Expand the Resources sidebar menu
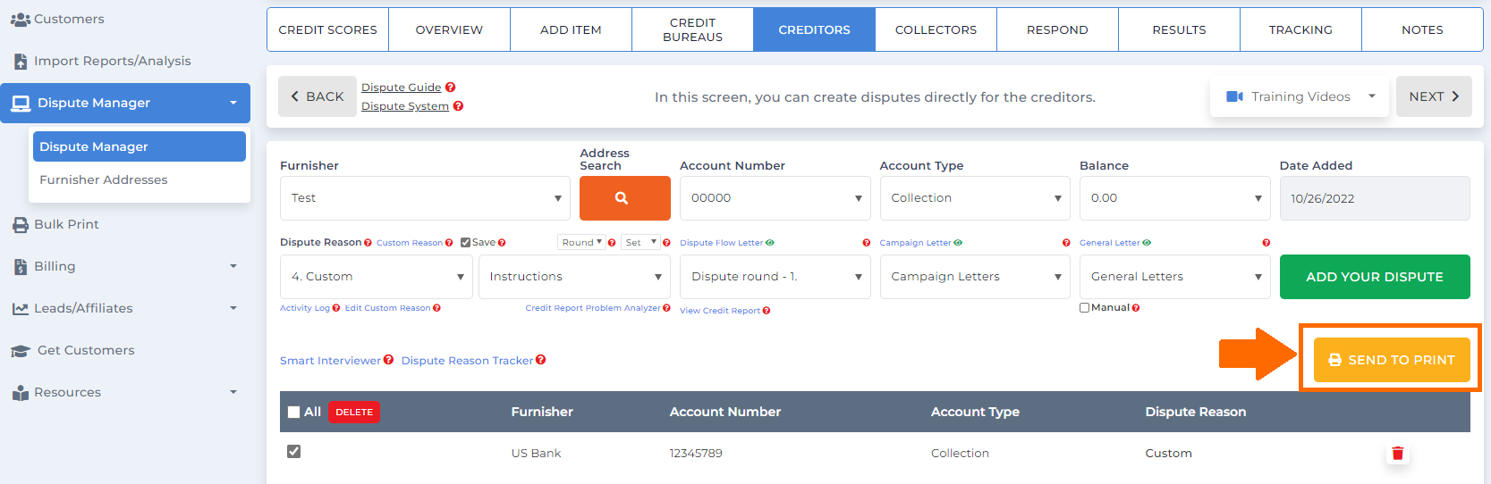The height and width of the screenshot is (484, 1491). 125,392
